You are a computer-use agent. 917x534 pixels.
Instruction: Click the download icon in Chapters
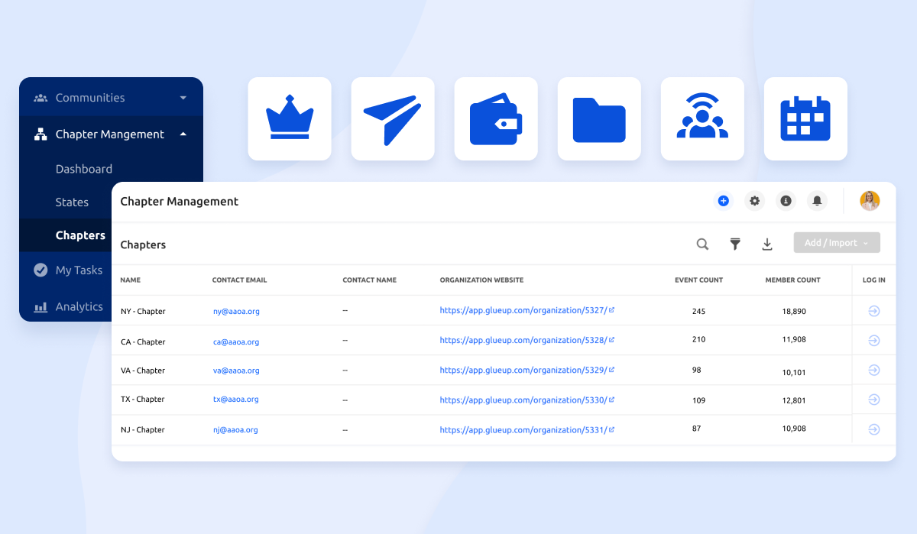coord(767,244)
